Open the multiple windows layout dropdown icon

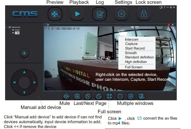[141, 96]
